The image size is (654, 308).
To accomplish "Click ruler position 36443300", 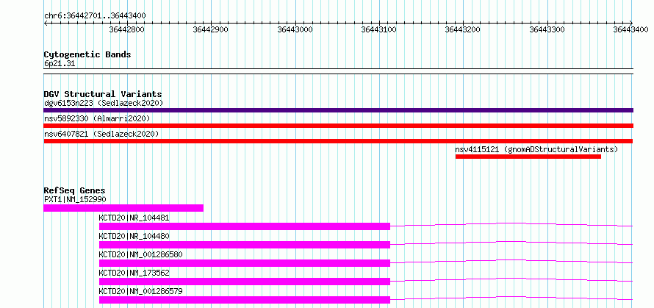I will coord(547,29).
